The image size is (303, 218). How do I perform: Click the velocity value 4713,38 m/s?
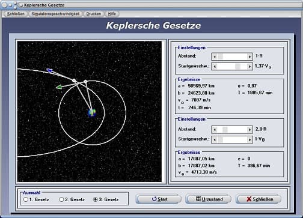tap(204, 172)
